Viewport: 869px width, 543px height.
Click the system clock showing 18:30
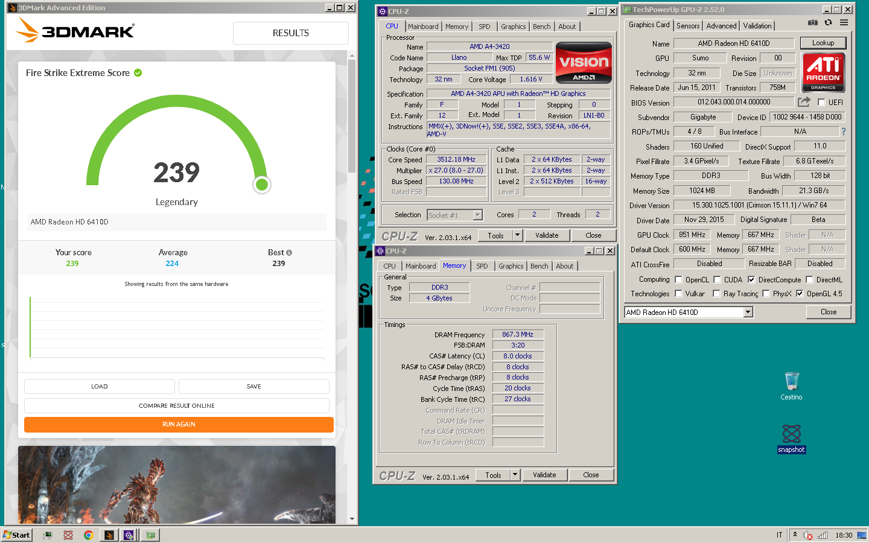click(844, 535)
